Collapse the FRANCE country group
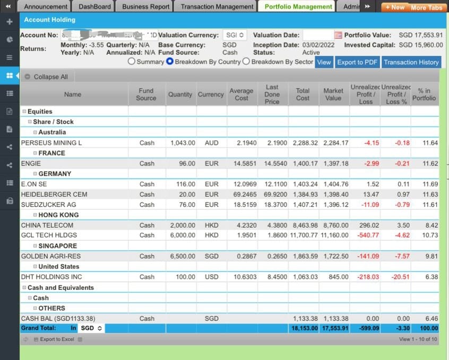The image size is (449, 360). 35,153
